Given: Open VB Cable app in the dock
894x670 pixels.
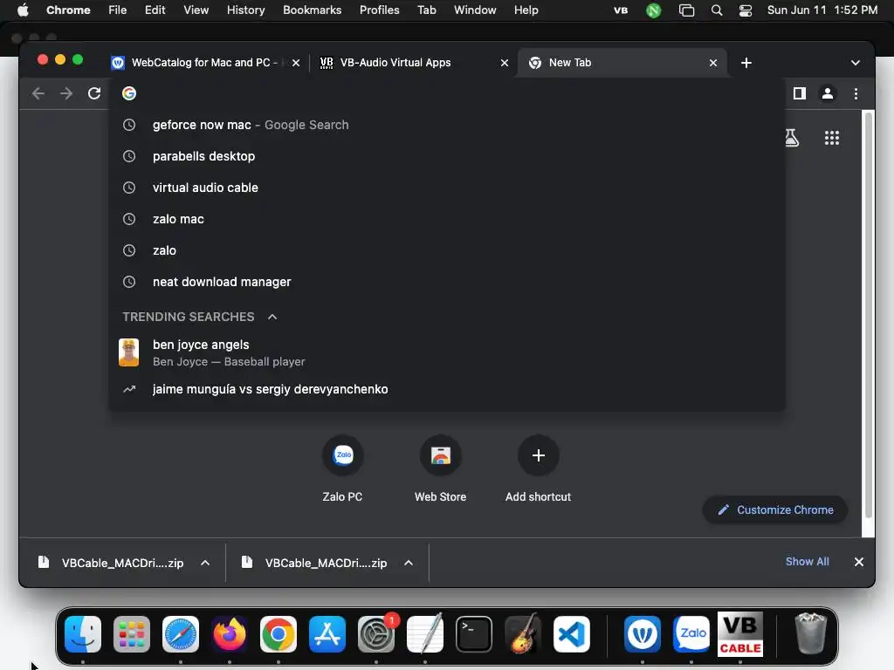Looking at the screenshot, I should pos(740,634).
